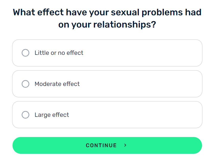Click the arrow icon on the Continue button
Image resolution: width=214 pixels, height=163 pixels.
click(125, 145)
